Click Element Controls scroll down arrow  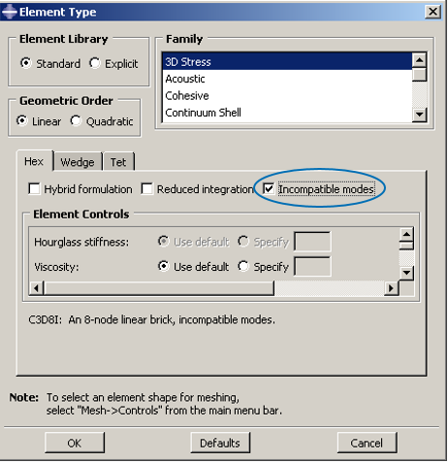pos(406,273)
